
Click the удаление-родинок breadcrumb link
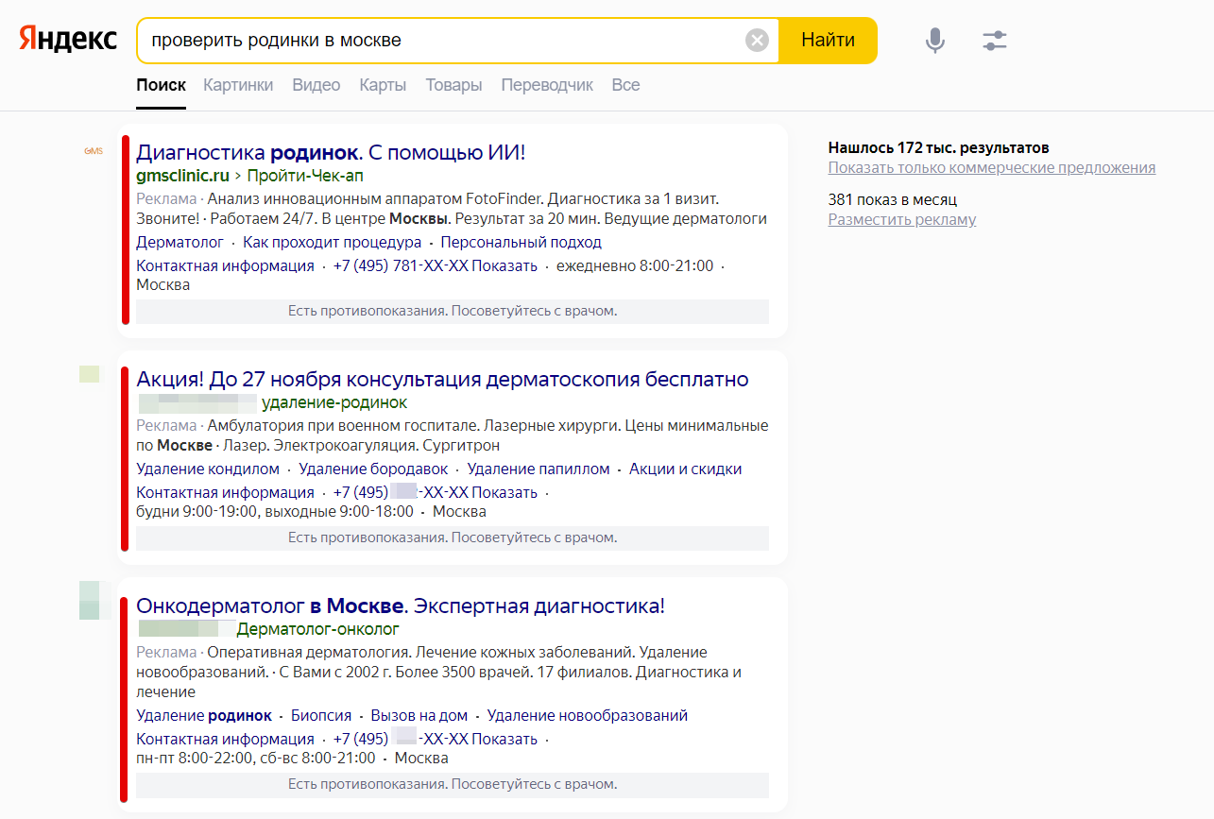[334, 402]
